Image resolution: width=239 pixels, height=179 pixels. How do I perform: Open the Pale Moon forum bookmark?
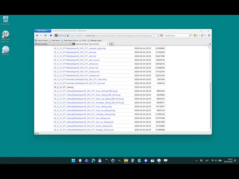(x=69, y=41)
